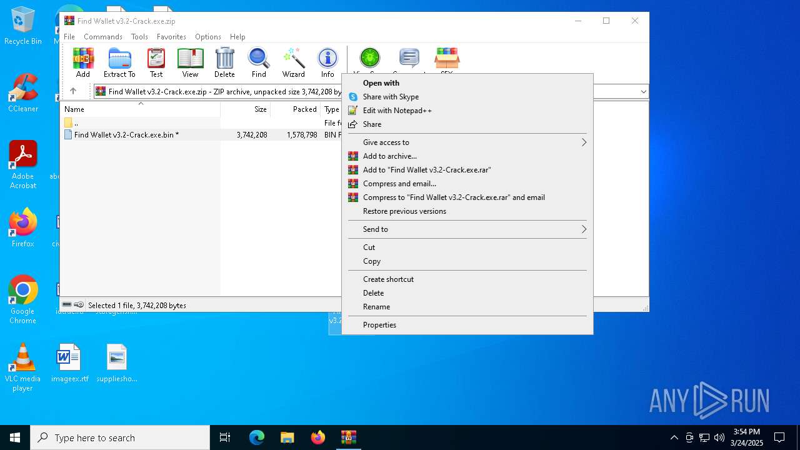Image resolution: width=800 pixels, height=450 pixels.
Task: Open the address bar dropdown arrow
Action: [x=643, y=91]
